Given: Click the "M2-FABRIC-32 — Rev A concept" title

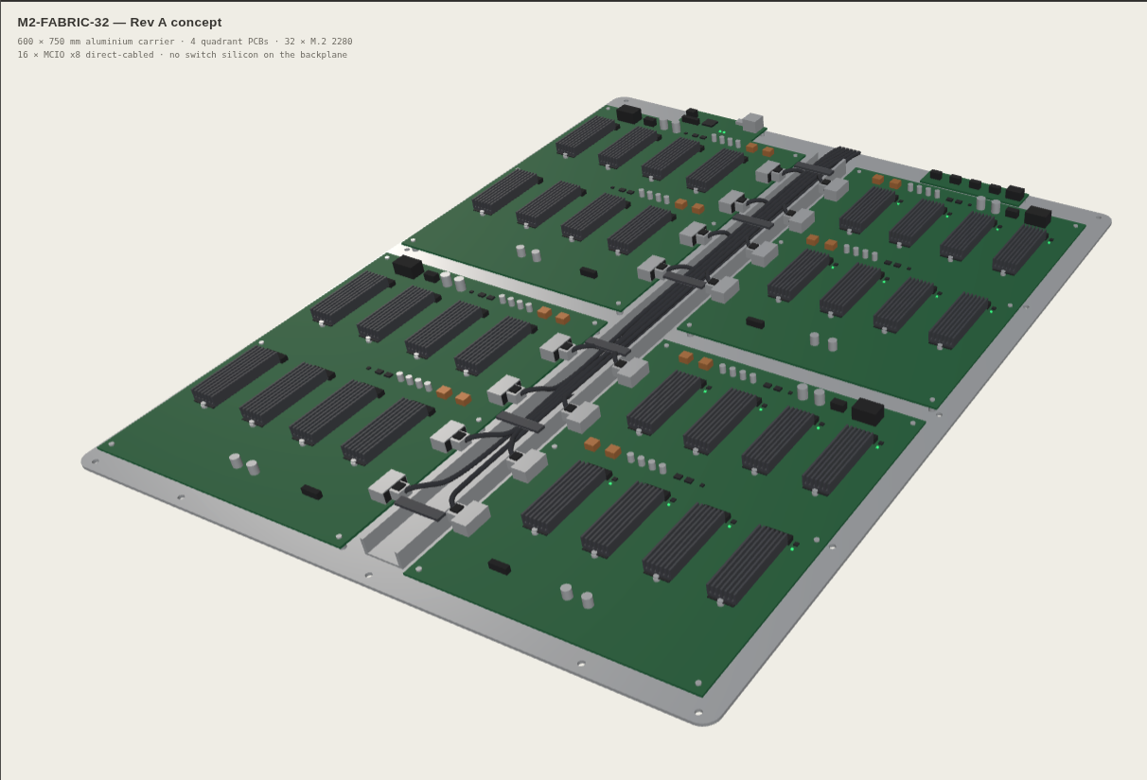Looking at the screenshot, I should point(119,23).
